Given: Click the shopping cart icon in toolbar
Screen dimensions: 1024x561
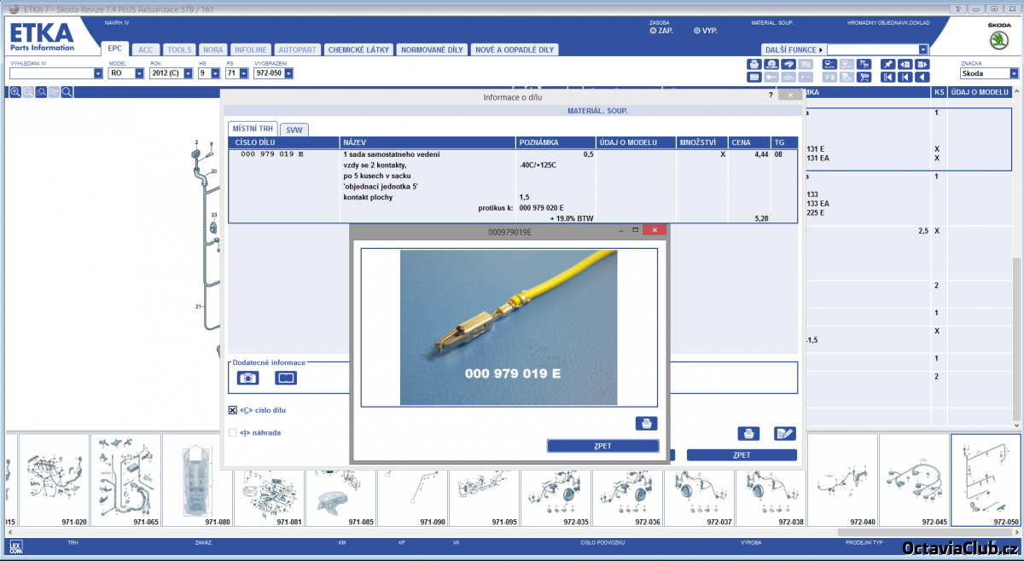Looking at the screenshot, I should tap(864, 77).
